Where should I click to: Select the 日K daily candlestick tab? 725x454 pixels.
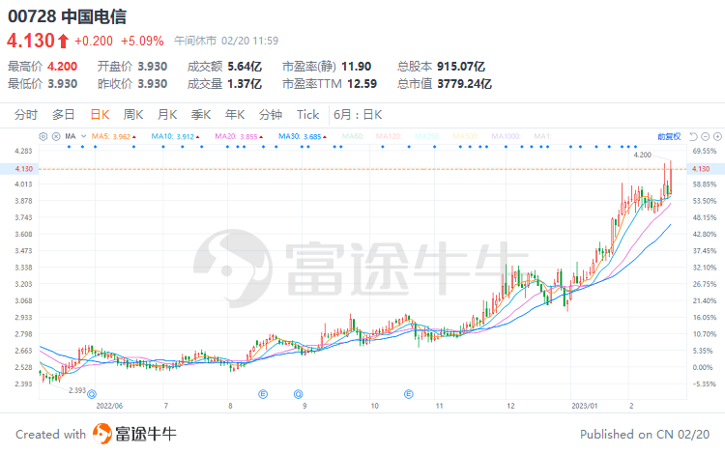point(100,115)
